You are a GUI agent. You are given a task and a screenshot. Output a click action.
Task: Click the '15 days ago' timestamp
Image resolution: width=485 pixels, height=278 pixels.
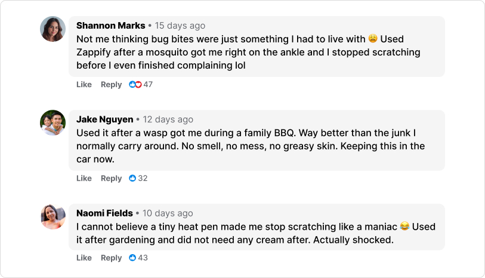[180, 26]
